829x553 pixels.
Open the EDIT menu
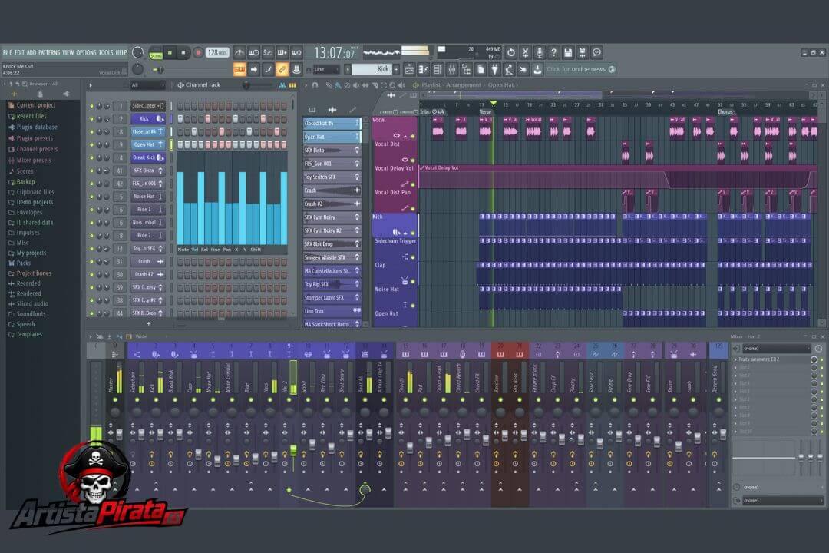[x=19, y=52]
